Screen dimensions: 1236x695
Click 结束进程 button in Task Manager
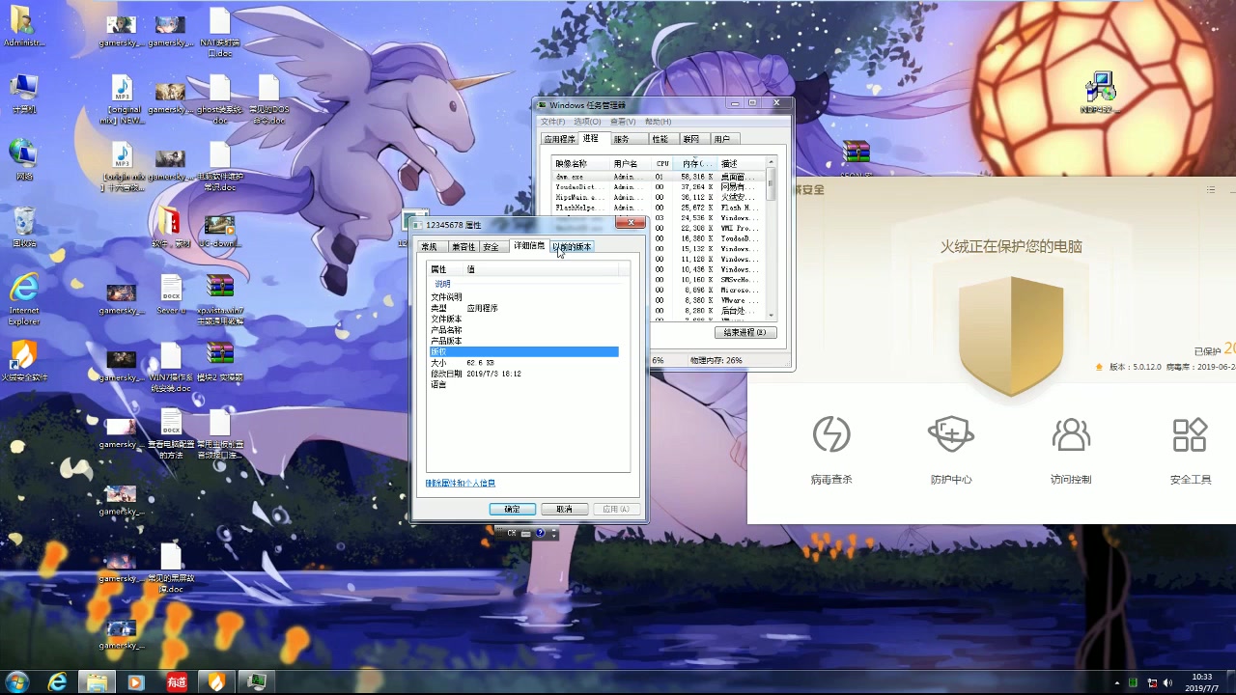(x=744, y=332)
